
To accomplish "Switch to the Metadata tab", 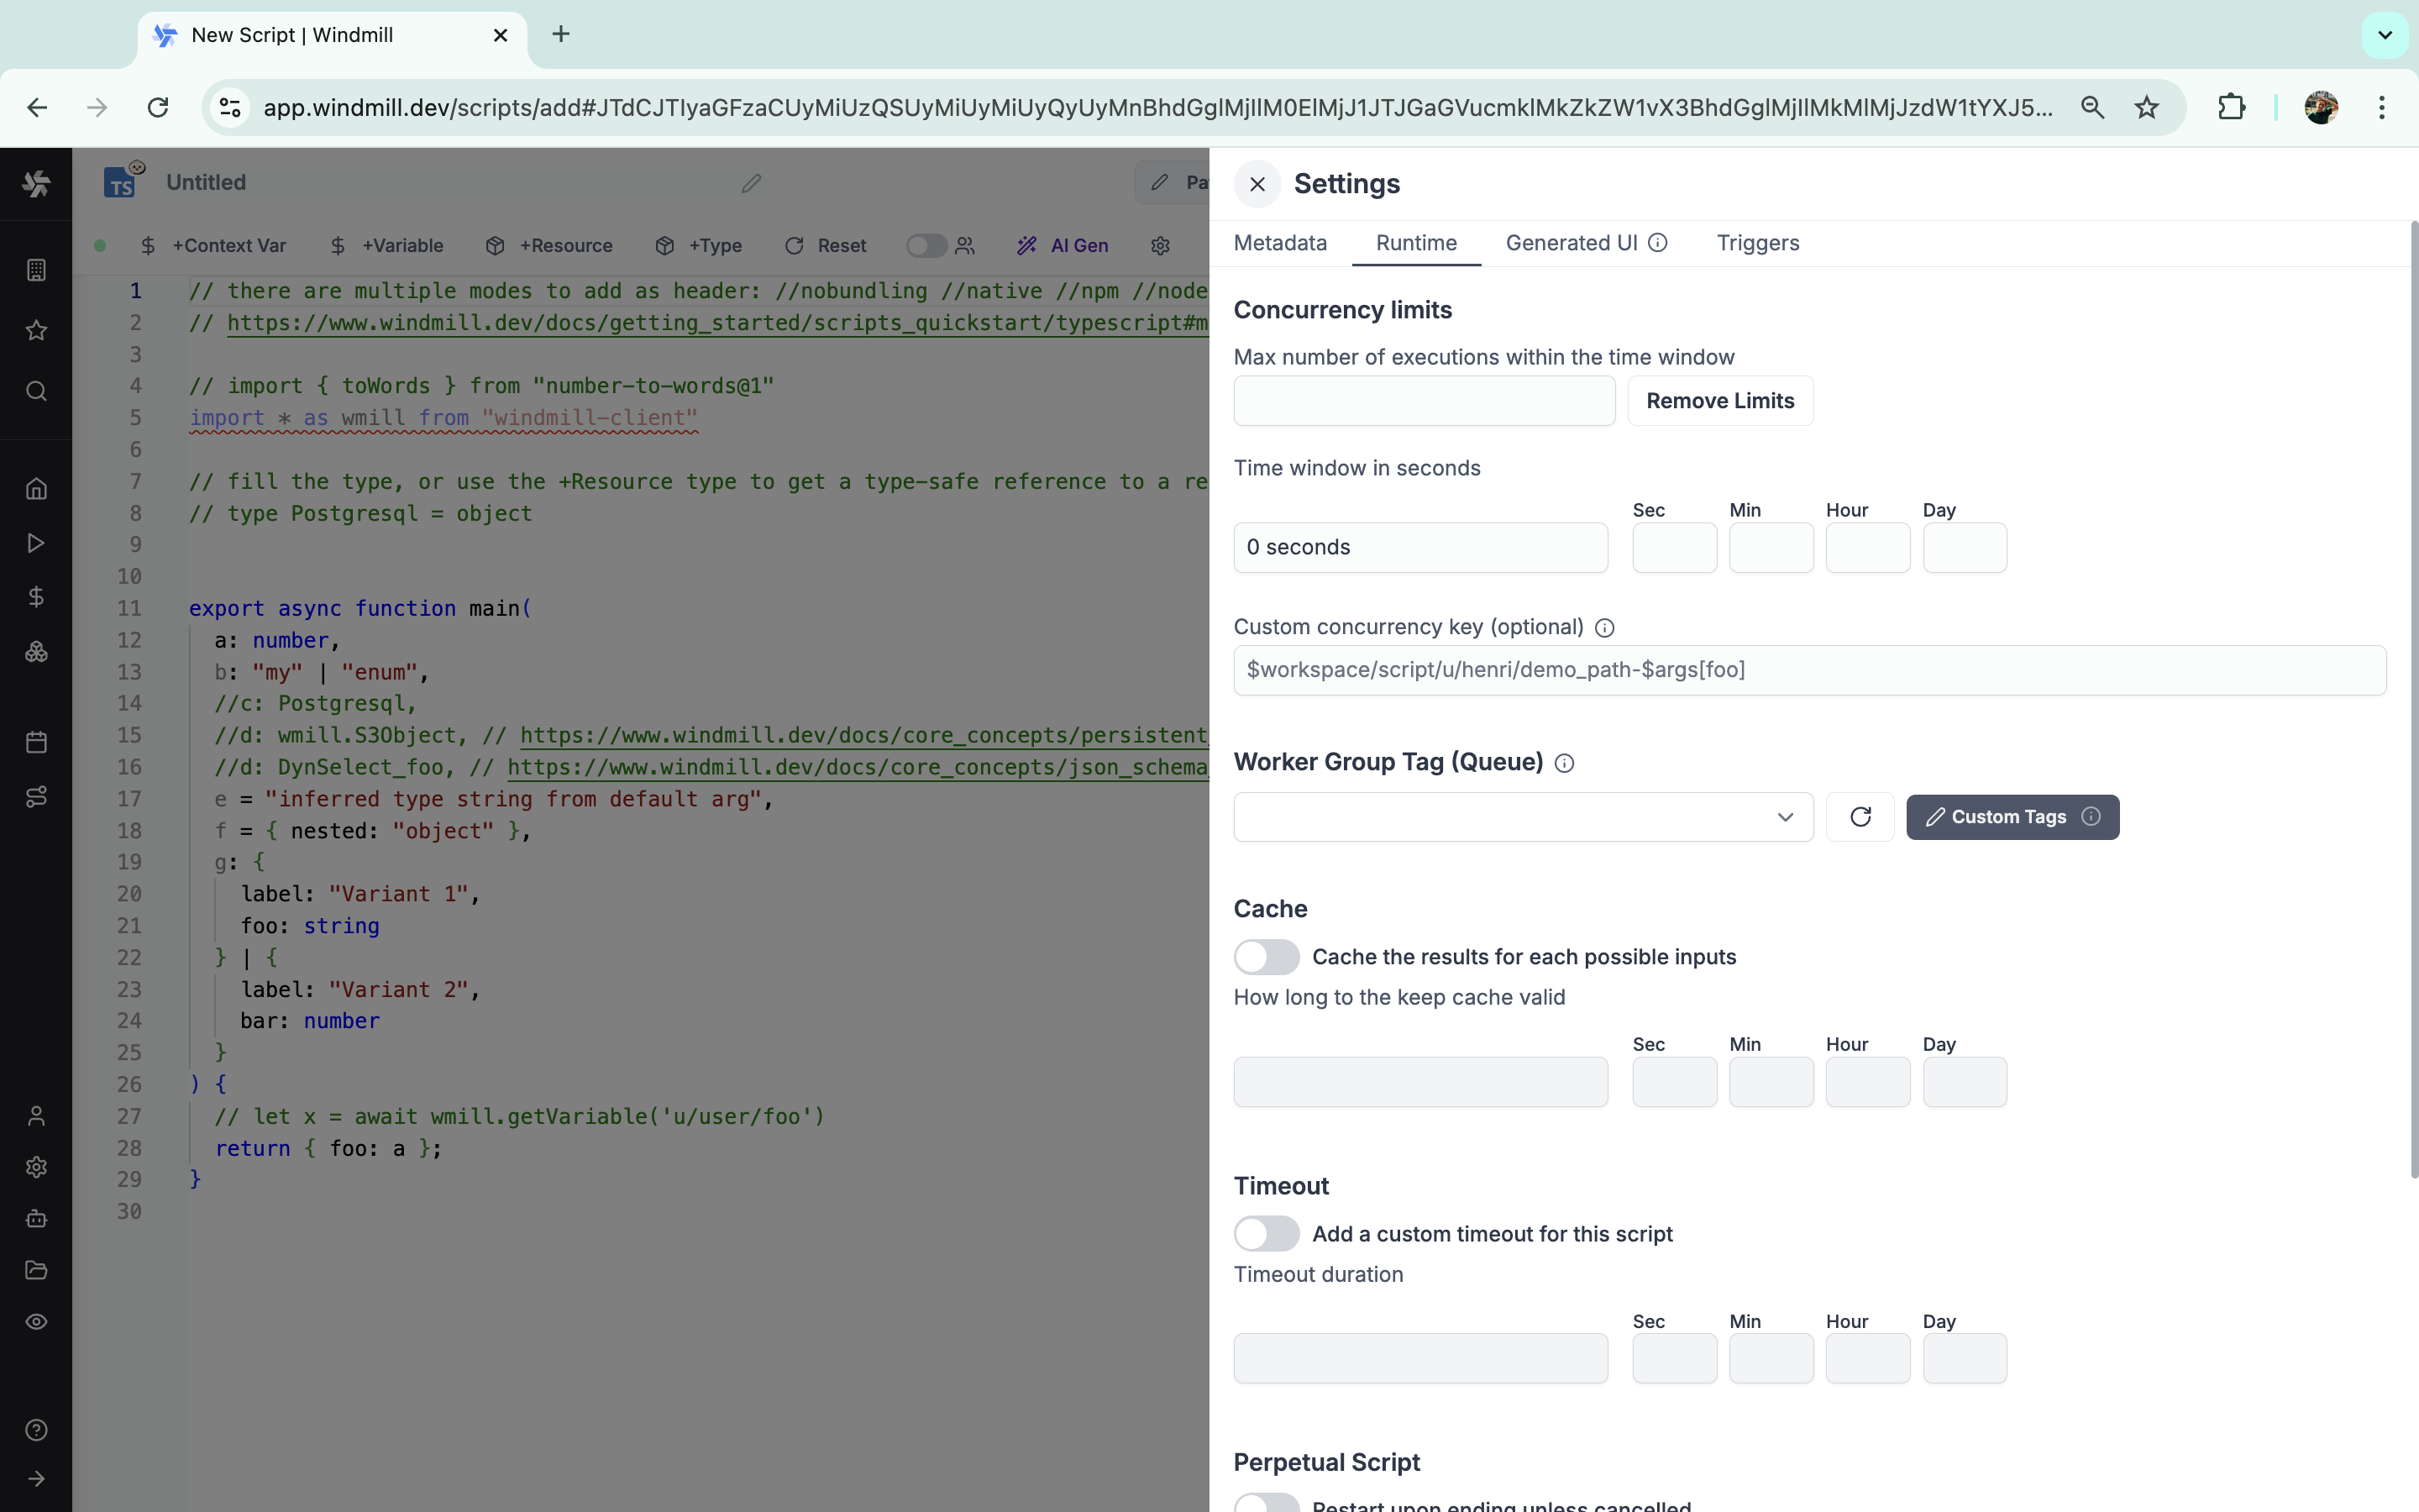I will click(1280, 243).
